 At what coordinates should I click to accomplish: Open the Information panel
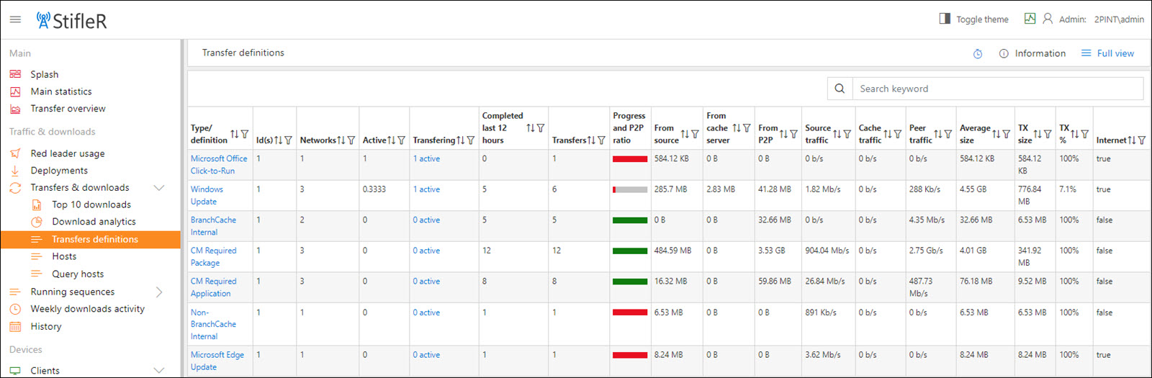point(1032,53)
